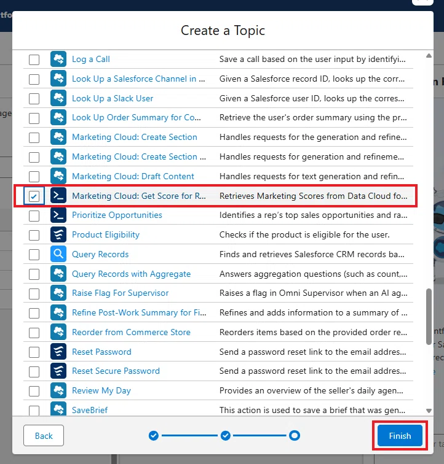Click the Look Up a Salesforce Channel icon
The image size is (444, 464).
point(58,79)
